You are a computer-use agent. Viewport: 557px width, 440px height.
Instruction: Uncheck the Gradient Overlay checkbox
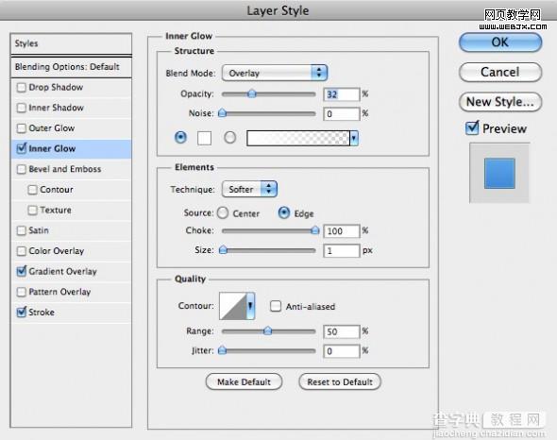(x=22, y=271)
